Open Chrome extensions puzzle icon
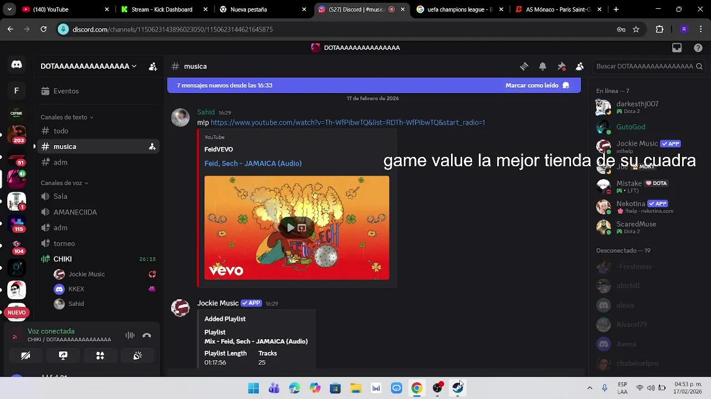This screenshot has width=711, height=399. pos(660,29)
